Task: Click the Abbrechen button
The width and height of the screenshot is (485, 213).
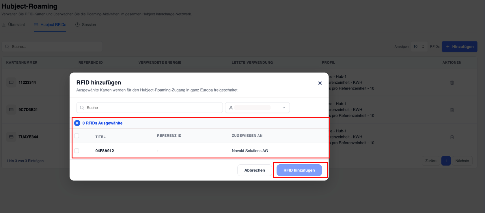Action: pos(255,170)
